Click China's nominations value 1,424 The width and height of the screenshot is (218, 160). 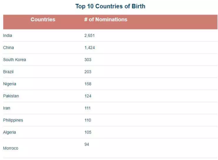point(89,48)
